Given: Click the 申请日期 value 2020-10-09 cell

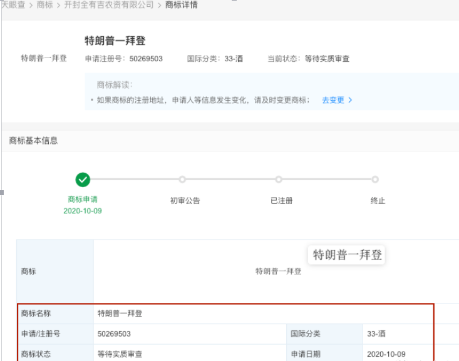Looking at the screenshot, I should [x=386, y=354].
